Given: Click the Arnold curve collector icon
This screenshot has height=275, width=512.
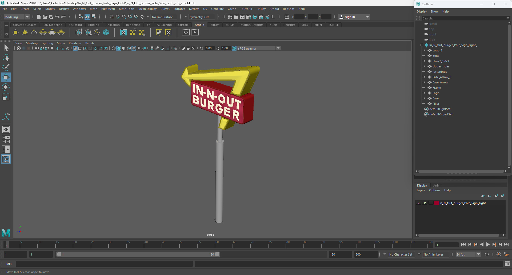Looking at the screenshot, I should pyautogui.click(x=97, y=33).
